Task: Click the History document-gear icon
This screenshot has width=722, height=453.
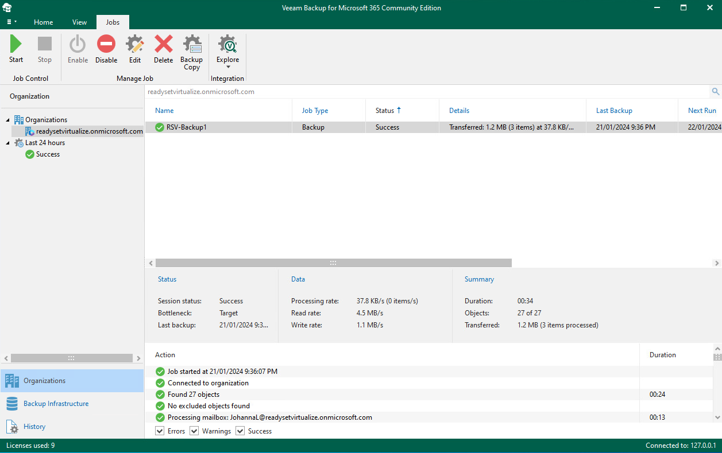Action: click(x=12, y=427)
